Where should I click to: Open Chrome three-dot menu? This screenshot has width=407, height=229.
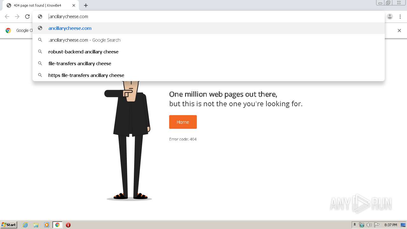coord(399,17)
